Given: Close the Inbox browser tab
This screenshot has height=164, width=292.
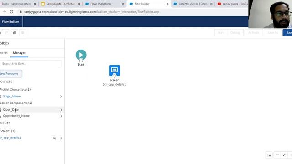Looking at the screenshot, I should pyautogui.click(x=35, y=4).
